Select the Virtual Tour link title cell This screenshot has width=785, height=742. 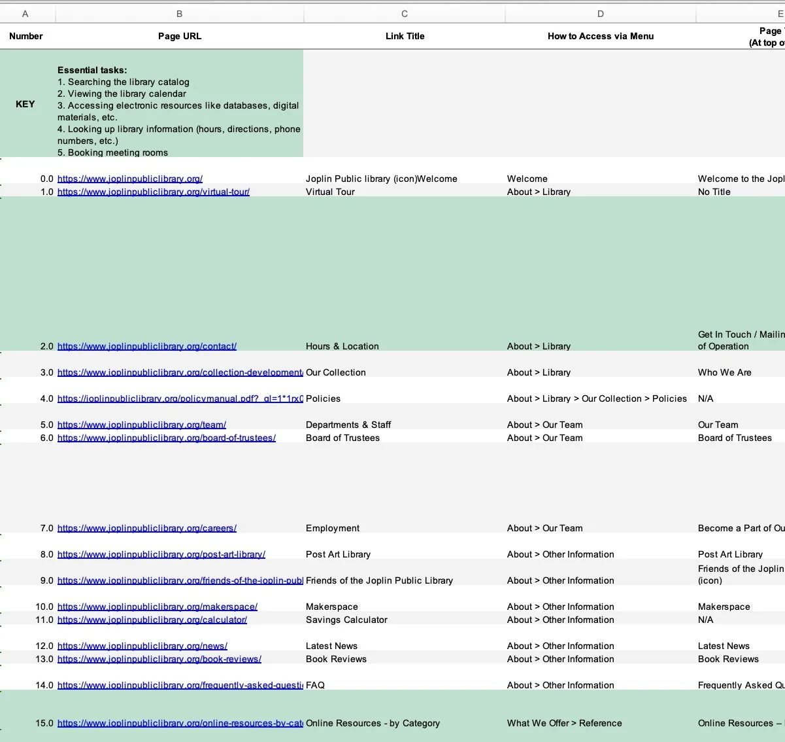[x=404, y=190]
